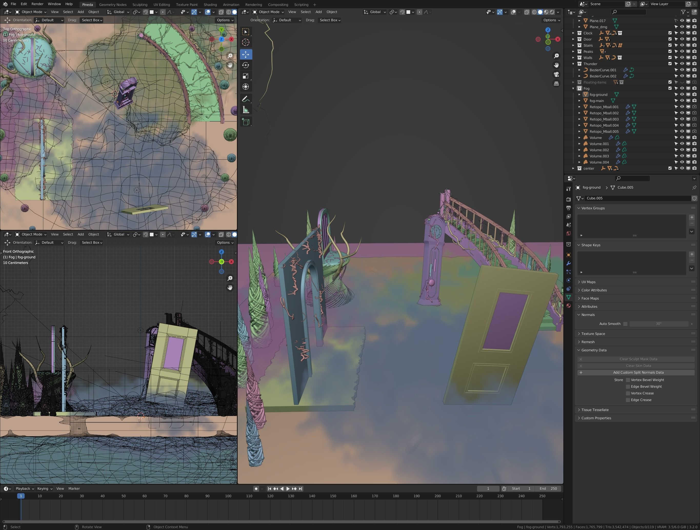Collapse the Thunder collection
Screen dimensions: 700x530
click(573, 64)
